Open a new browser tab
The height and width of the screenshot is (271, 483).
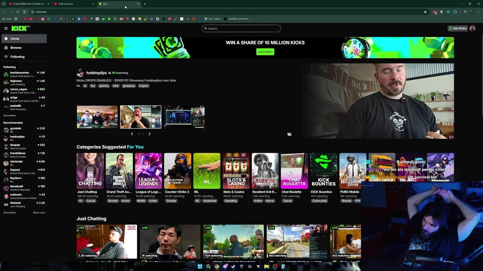tap(145, 4)
